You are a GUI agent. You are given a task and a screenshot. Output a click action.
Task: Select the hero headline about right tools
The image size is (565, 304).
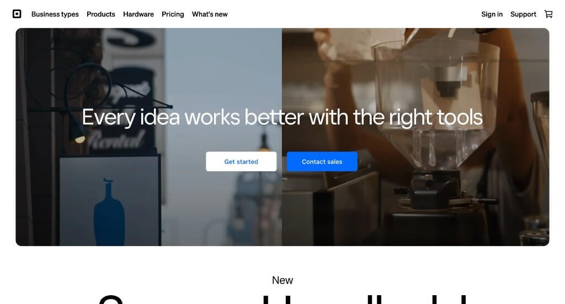click(x=282, y=117)
